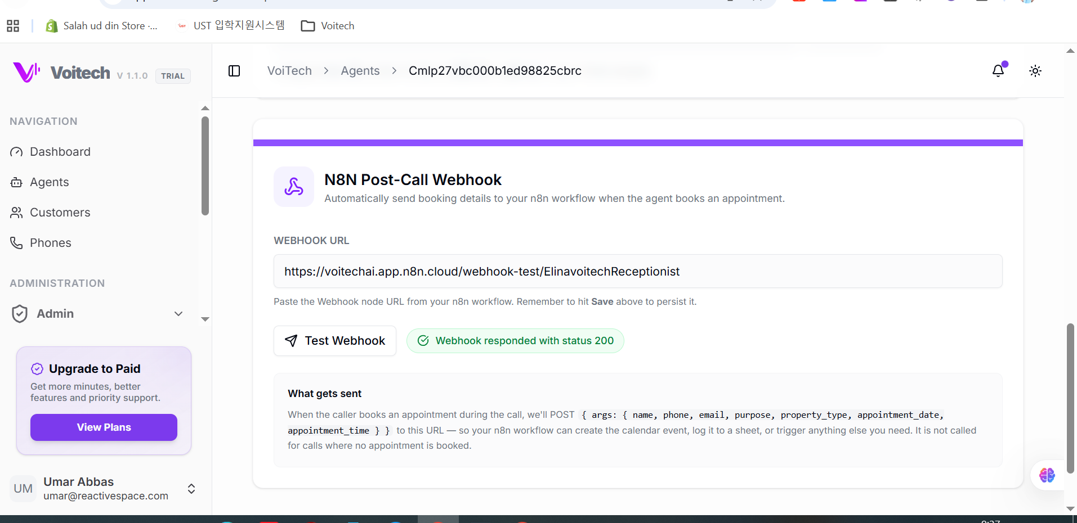Click agent ID breadcrumb Cmlp27vbc000b1ed98825cbrc
1077x523 pixels.
click(x=495, y=71)
